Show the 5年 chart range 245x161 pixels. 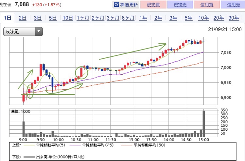point(188,18)
